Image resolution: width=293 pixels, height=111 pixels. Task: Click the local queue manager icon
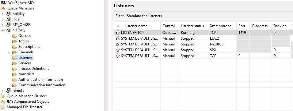(8, 19)
